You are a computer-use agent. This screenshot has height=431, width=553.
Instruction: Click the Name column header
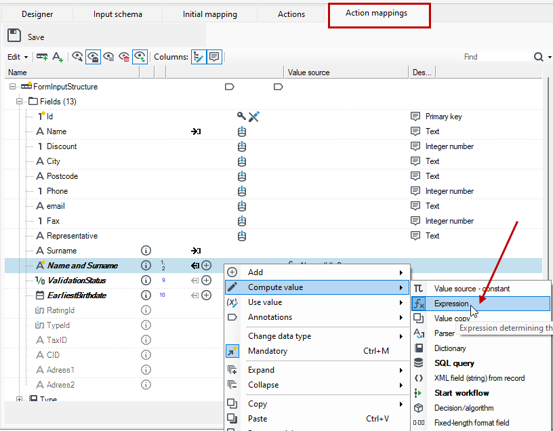73,73
